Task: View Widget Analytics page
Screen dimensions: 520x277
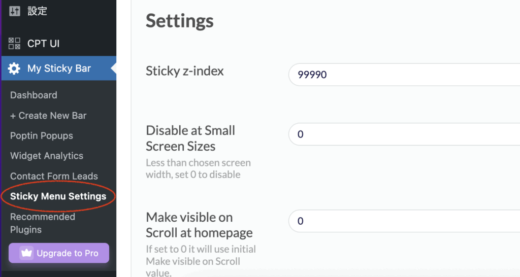Action: 47,156
